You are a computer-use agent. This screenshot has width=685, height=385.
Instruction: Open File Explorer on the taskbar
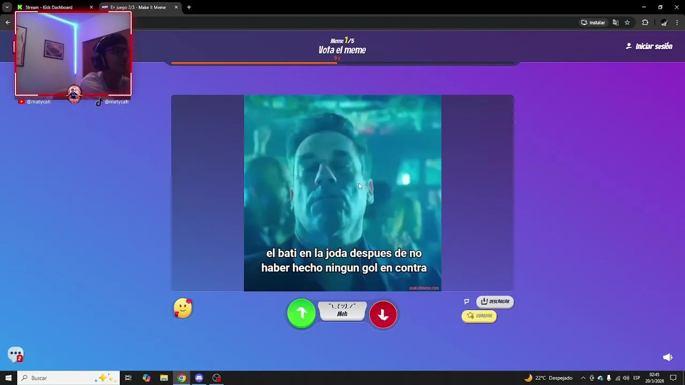point(164,378)
